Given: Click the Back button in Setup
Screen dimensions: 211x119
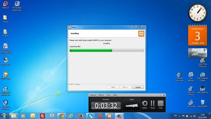Looking at the screenshot, I should pyautogui.click(x=113, y=87).
